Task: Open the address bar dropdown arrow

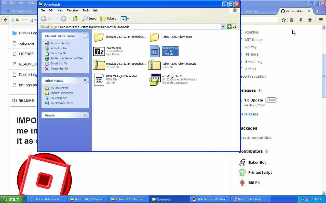Action: 223,27
